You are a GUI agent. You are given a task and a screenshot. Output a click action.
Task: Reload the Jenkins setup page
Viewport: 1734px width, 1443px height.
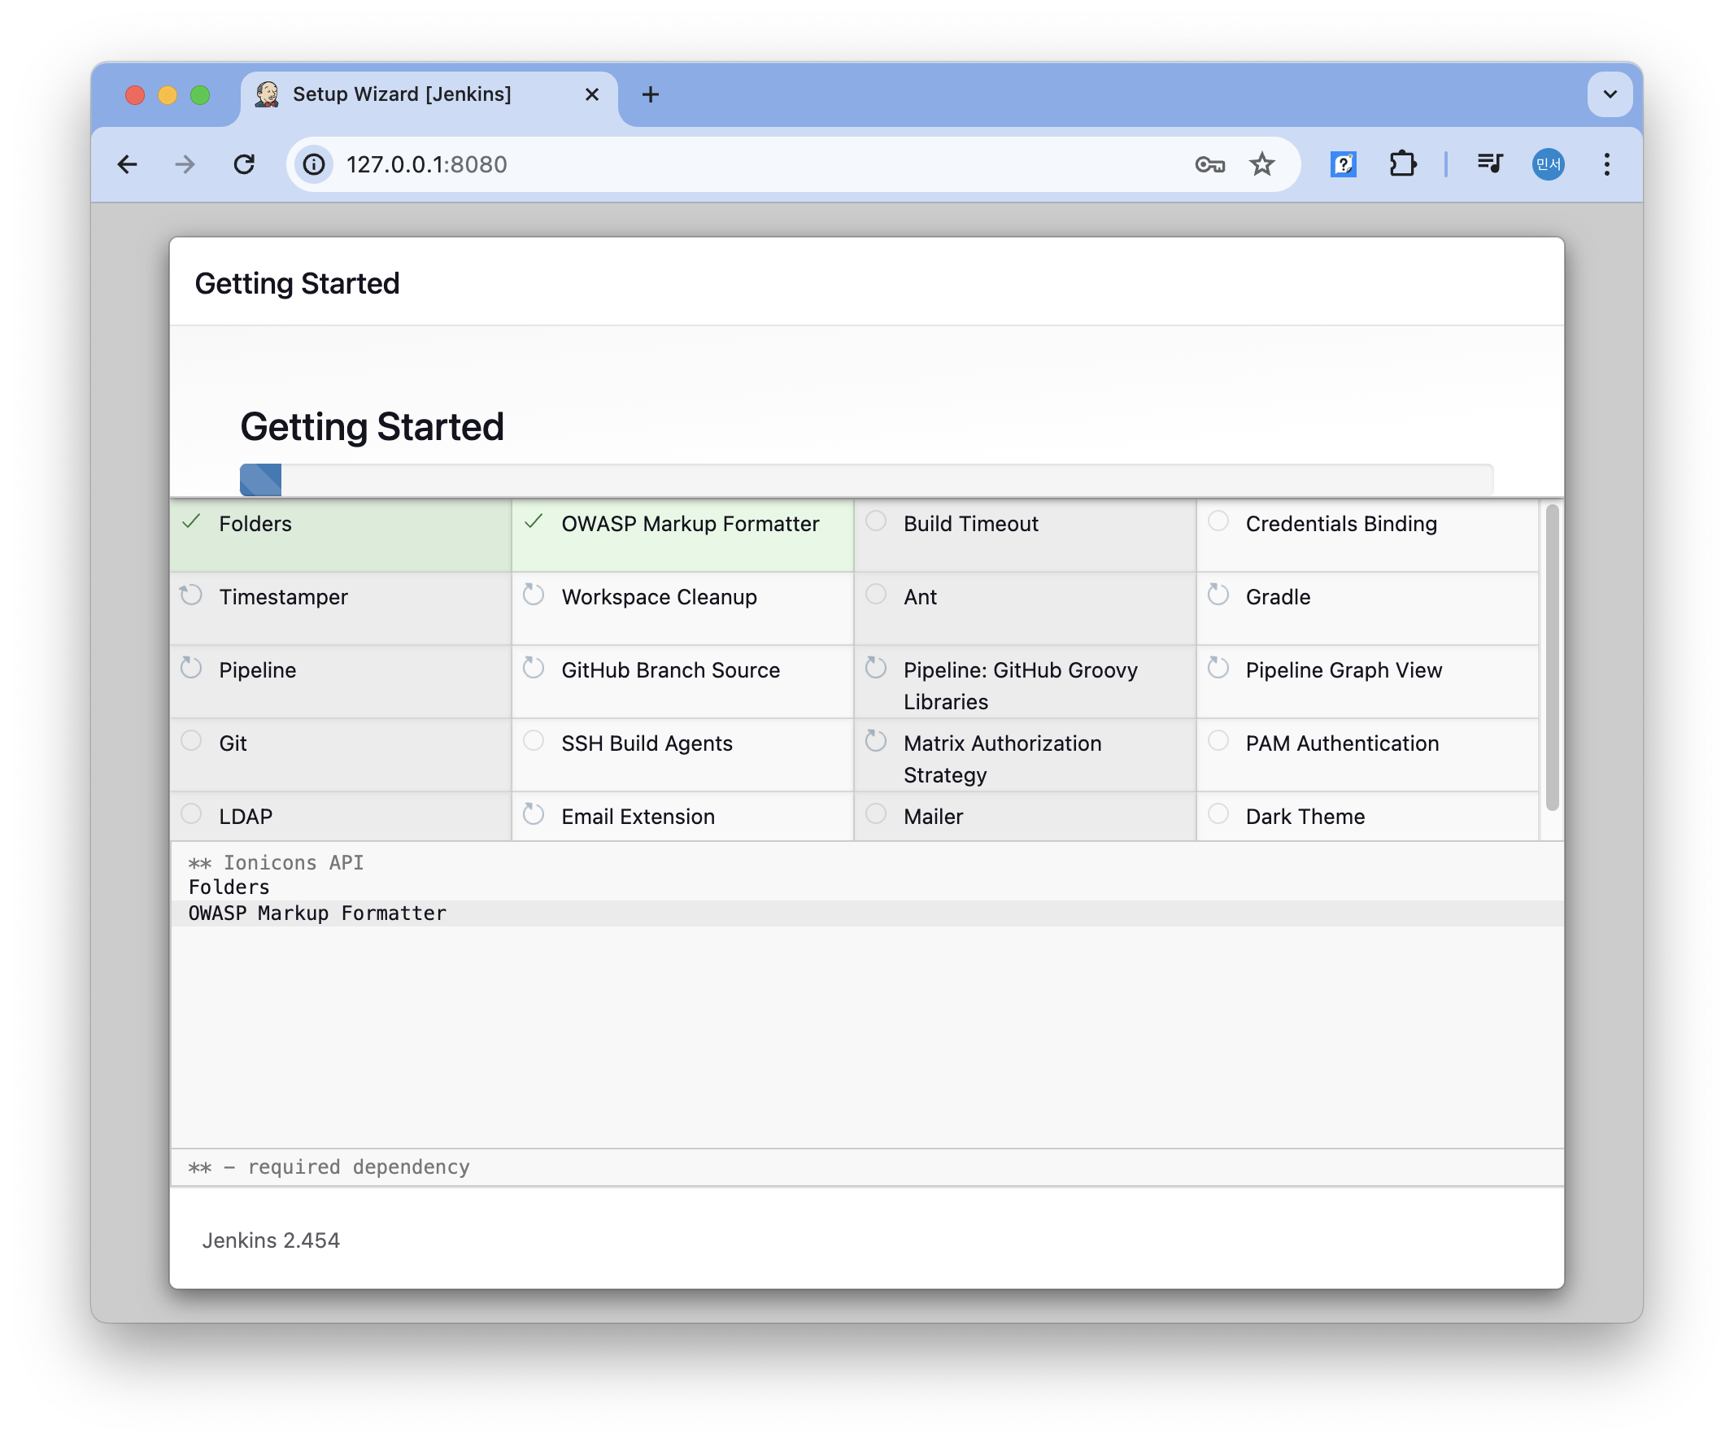click(x=243, y=164)
